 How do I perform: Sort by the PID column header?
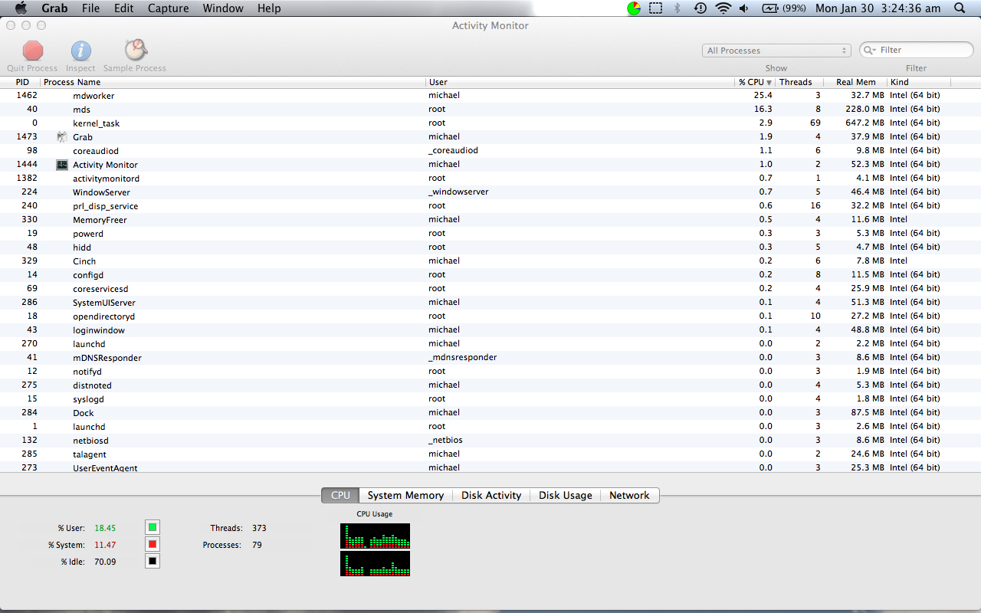click(x=22, y=82)
